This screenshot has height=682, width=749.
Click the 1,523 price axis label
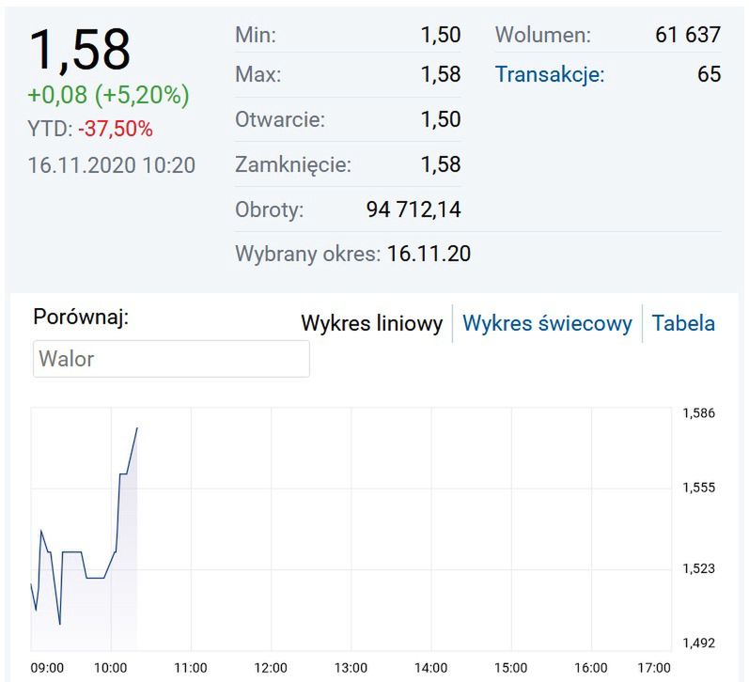pyautogui.click(x=698, y=568)
